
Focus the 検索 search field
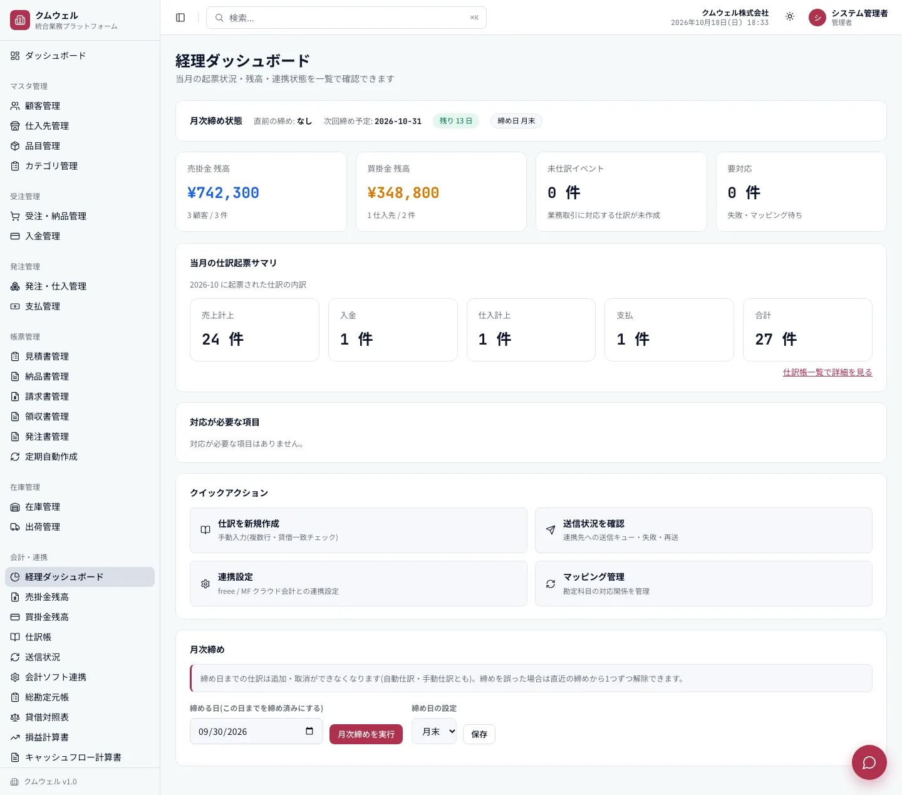click(x=346, y=18)
